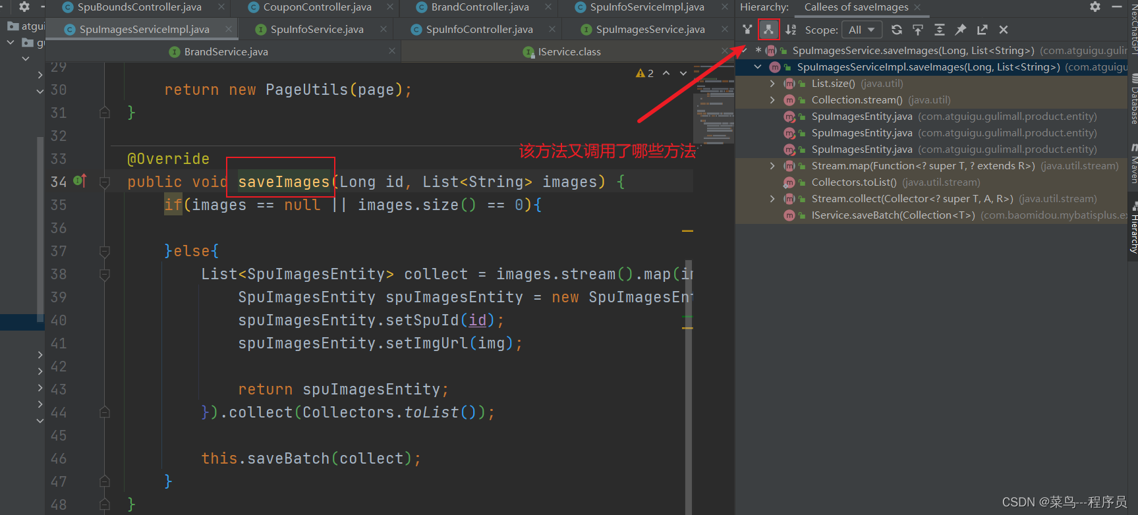This screenshot has width=1138, height=515.
Task: Click the underlined id argument on line 40
Action: coord(477,320)
